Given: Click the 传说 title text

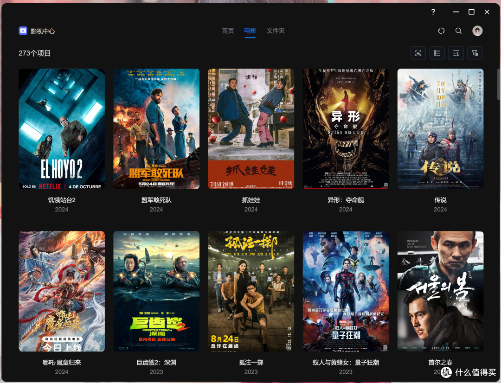Looking at the screenshot, I should coord(440,200).
